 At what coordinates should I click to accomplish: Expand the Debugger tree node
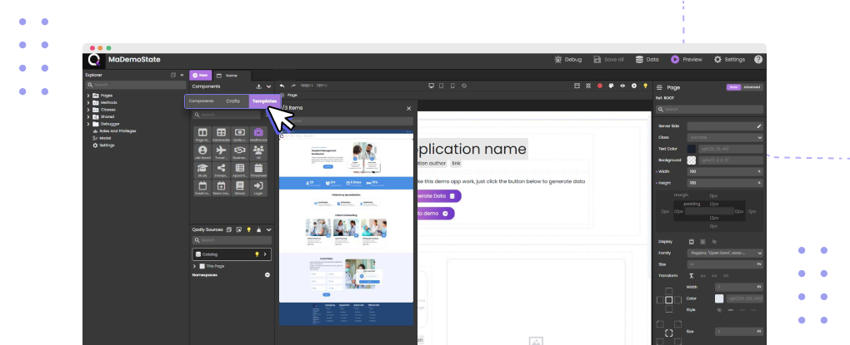pyautogui.click(x=88, y=123)
